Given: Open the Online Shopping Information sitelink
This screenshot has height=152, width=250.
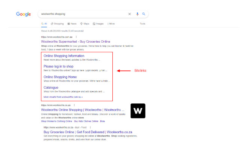Looking at the screenshot, I should pyautogui.click(x=64, y=56).
